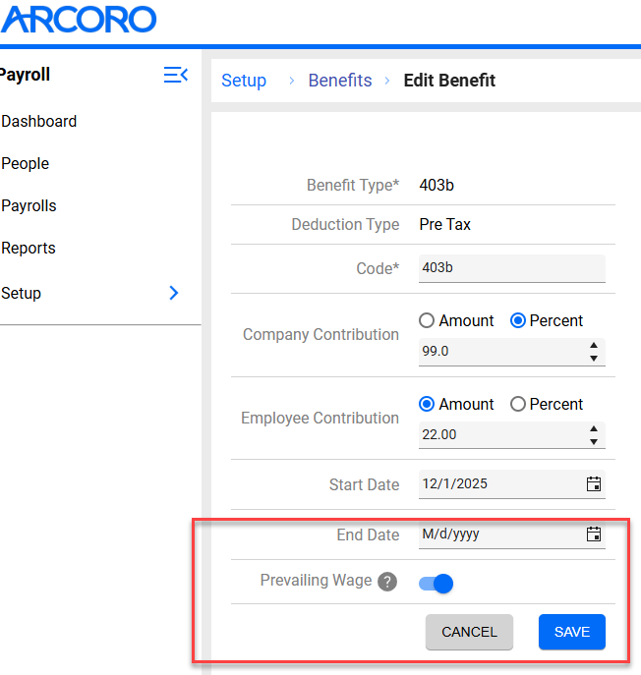Click the Benefit Type value 403b
This screenshot has height=675, width=641.
click(437, 185)
